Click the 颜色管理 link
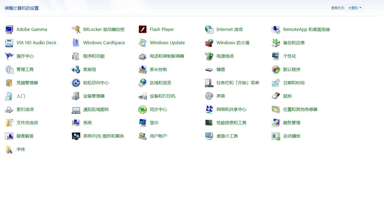This screenshot has height=214, width=384. point(292,123)
